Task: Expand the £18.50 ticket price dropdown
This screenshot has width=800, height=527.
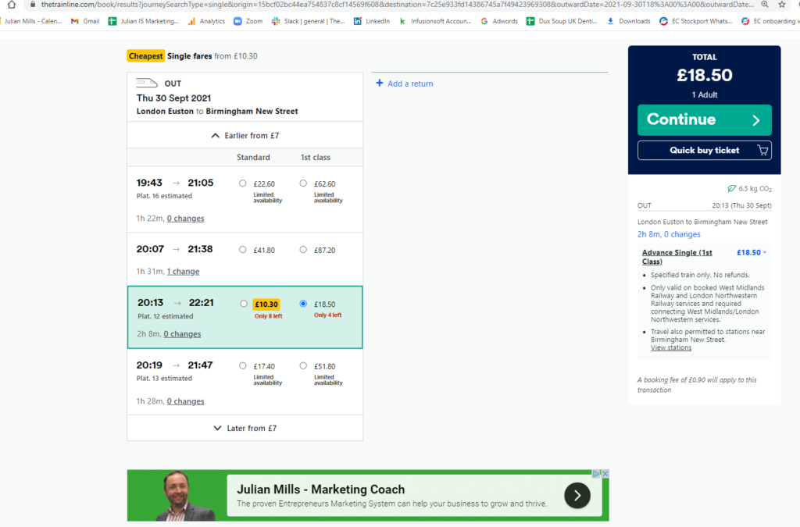Action: point(752,252)
